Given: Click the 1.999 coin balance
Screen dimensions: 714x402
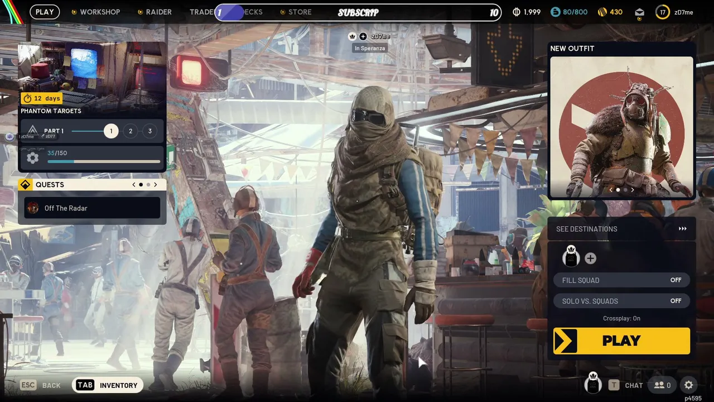Looking at the screenshot, I should [x=532, y=12].
